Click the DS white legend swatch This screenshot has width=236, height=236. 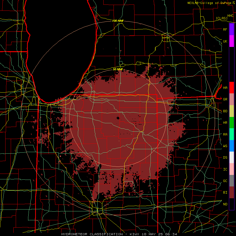point(232,157)
